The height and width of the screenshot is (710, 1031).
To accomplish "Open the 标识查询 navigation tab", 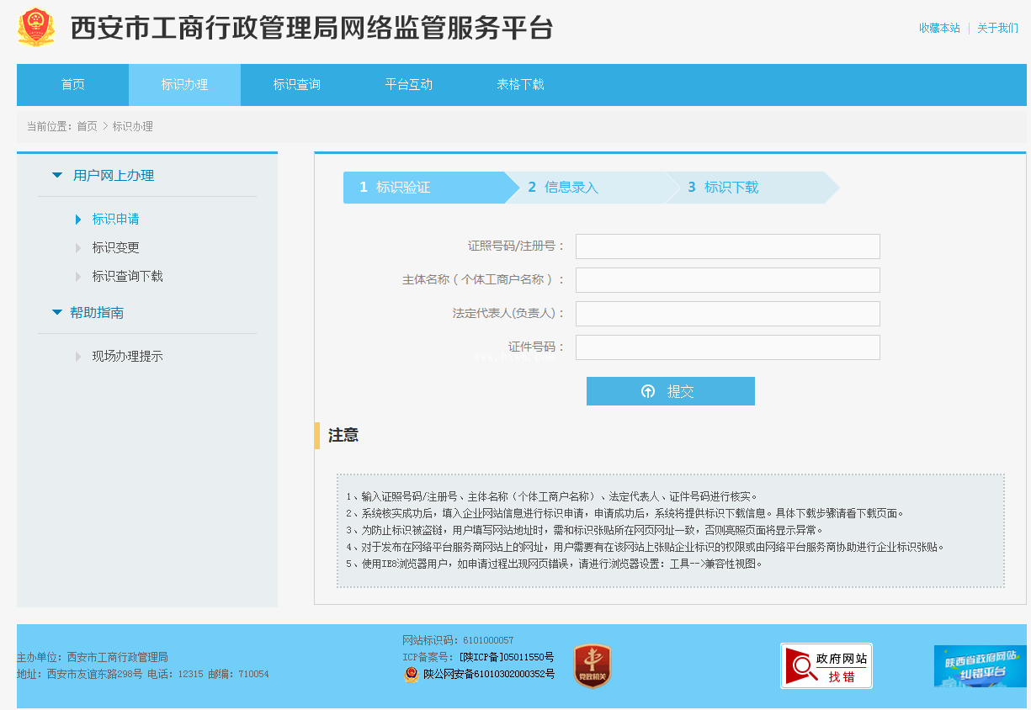I will [296, 85].
